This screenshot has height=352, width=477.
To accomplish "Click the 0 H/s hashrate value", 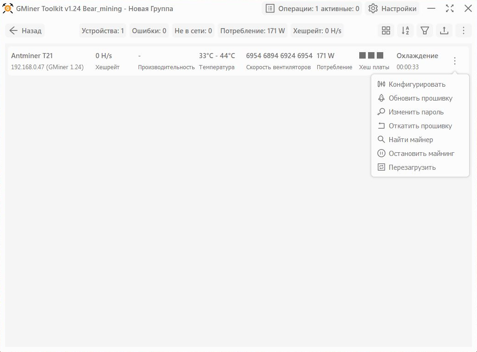I will point(104,56).
